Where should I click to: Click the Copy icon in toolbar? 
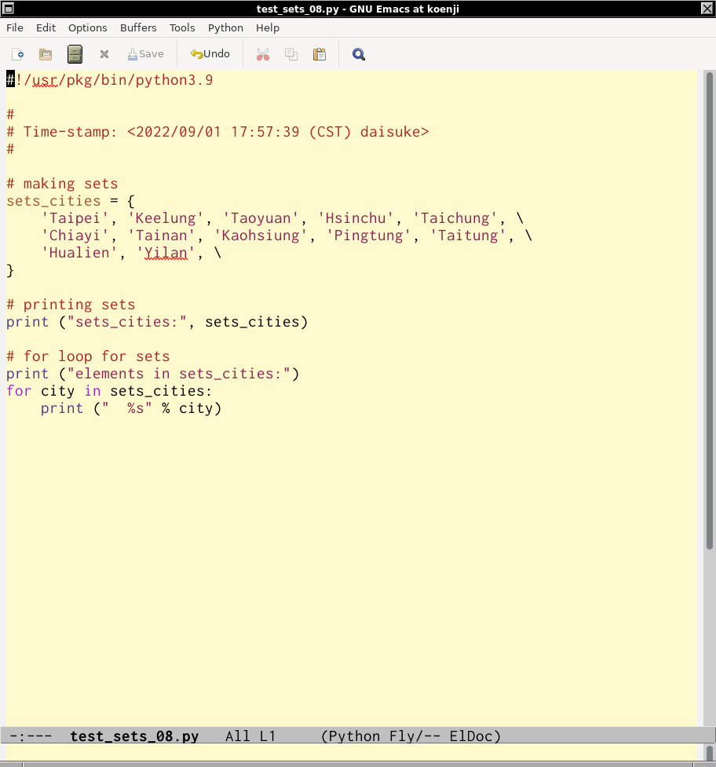click(x=291, y=54)
